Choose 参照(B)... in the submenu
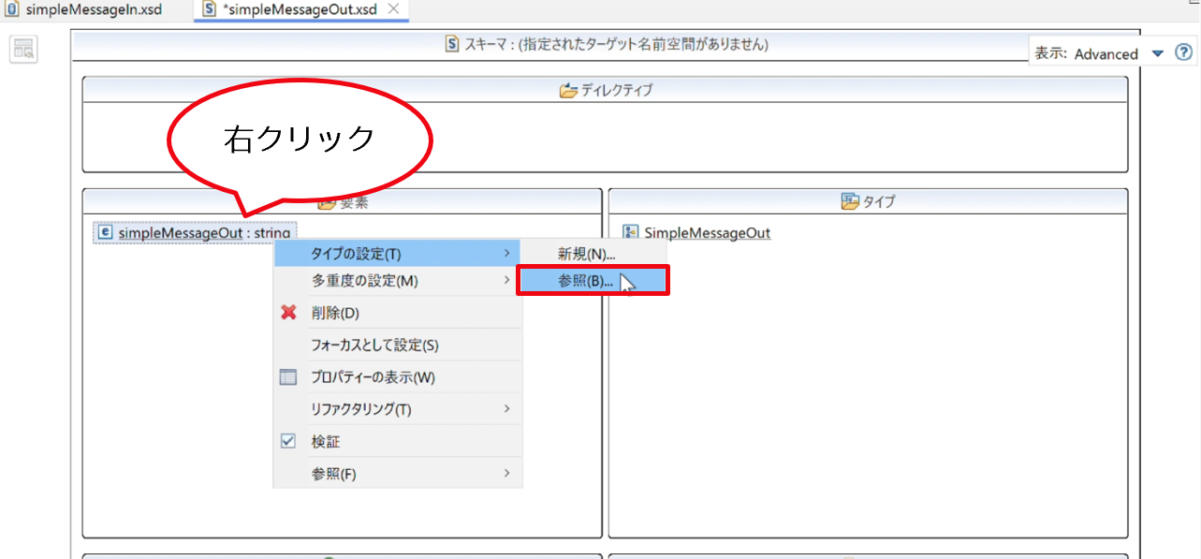This screenshot has height=559, width=1201. (x=593, y=281)
